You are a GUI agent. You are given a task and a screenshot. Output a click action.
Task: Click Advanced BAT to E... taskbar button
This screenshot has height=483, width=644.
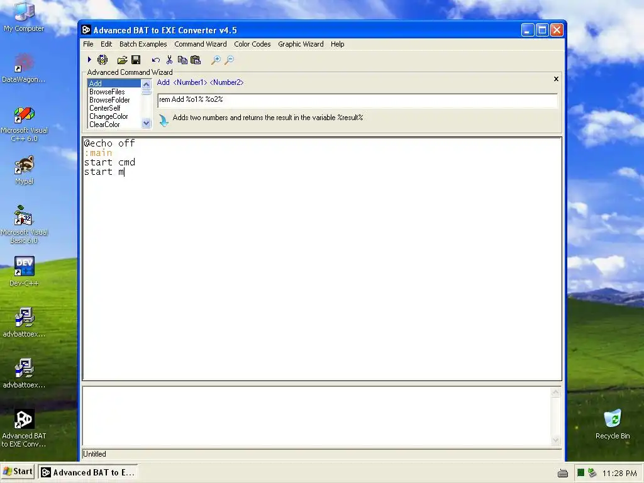(88, 472)
